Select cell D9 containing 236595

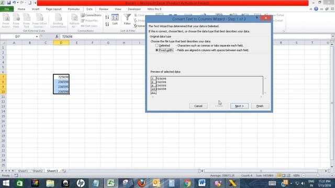(61, 87)
